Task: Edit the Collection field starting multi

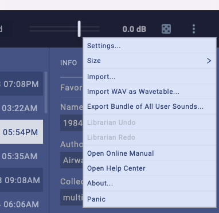Action: click(x=72, y=198)
